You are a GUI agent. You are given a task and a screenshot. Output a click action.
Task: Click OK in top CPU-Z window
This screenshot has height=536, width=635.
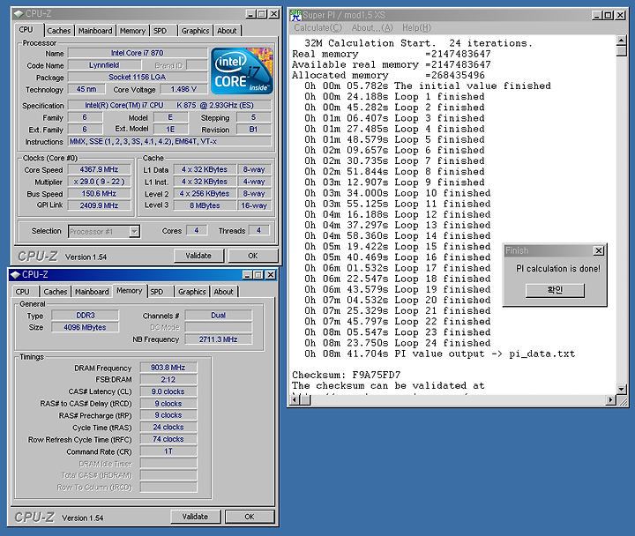pyautogui.click(x=253, y=256)
